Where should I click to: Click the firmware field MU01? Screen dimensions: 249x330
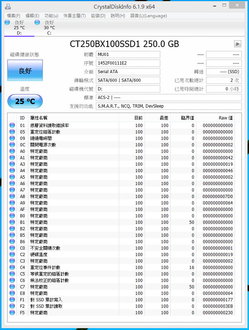(128, 55)
